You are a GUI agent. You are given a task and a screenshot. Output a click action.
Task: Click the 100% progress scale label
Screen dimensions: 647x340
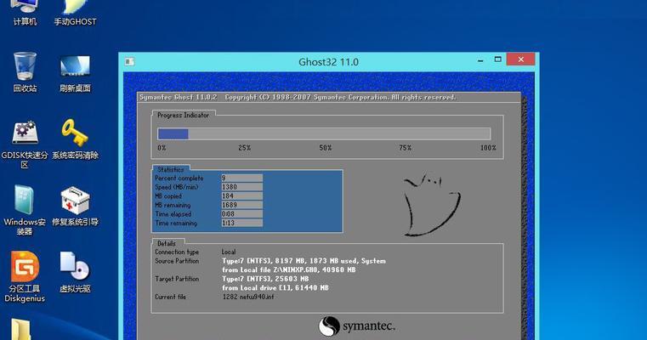pyautogui.click(x=488, y=148)
